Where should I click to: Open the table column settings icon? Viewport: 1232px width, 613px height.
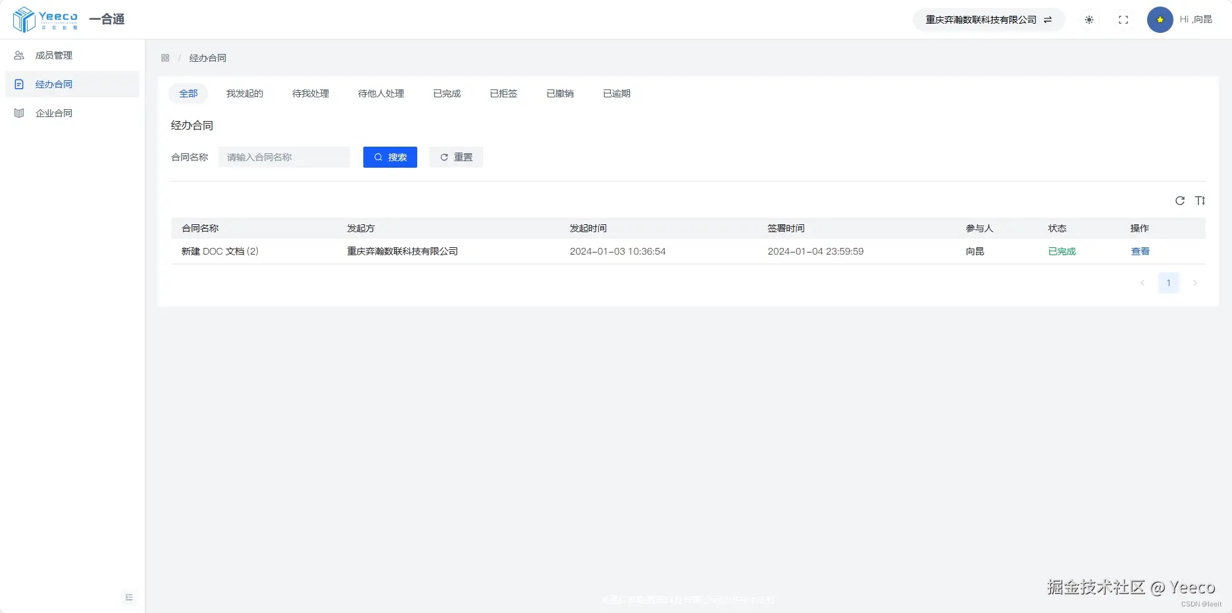[1200, 201]
